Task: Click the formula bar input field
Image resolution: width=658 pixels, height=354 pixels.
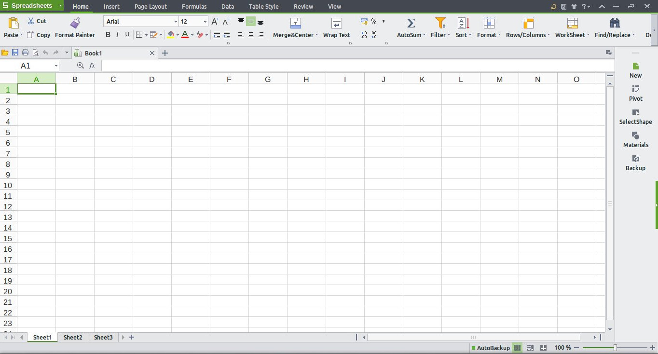Action: [357, 66]
